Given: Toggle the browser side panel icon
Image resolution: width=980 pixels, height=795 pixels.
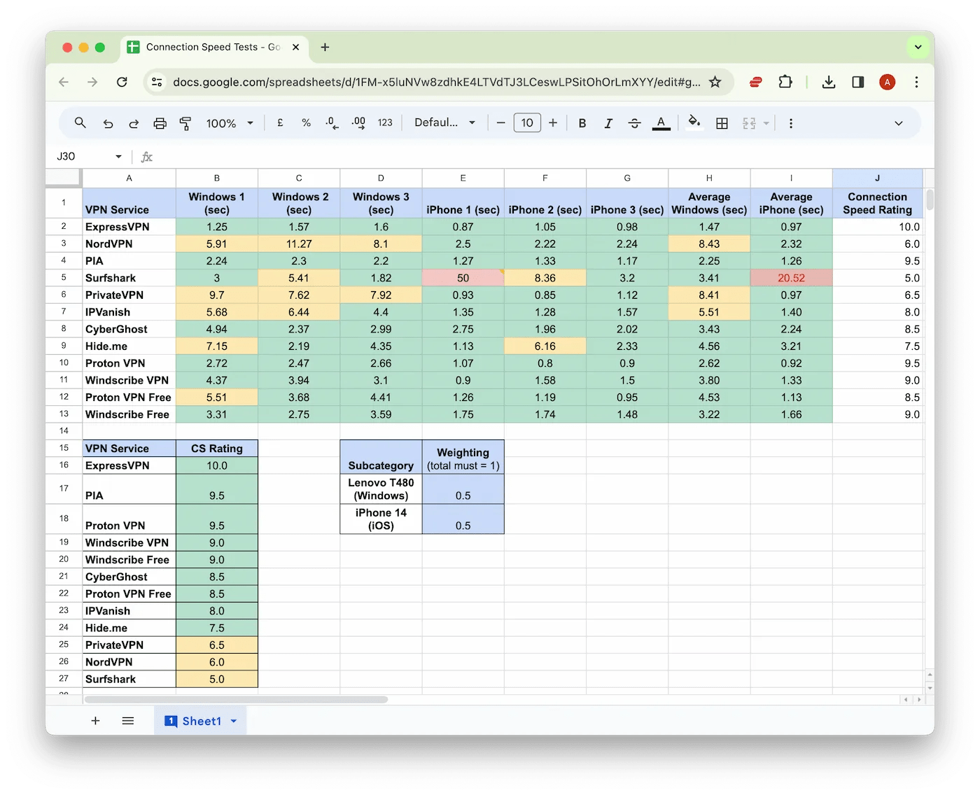Looking at the screenshot, I should coord(858,82).
